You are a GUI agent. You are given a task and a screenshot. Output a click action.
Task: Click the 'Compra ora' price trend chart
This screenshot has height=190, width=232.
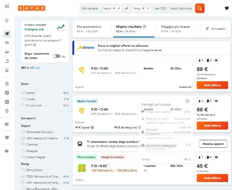click(61, 27)
